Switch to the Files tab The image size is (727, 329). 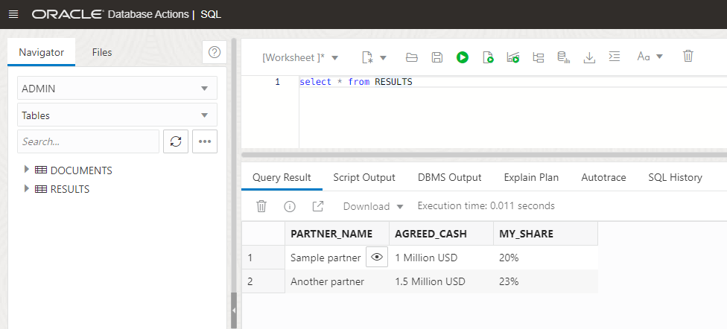[x=102, y=52]
